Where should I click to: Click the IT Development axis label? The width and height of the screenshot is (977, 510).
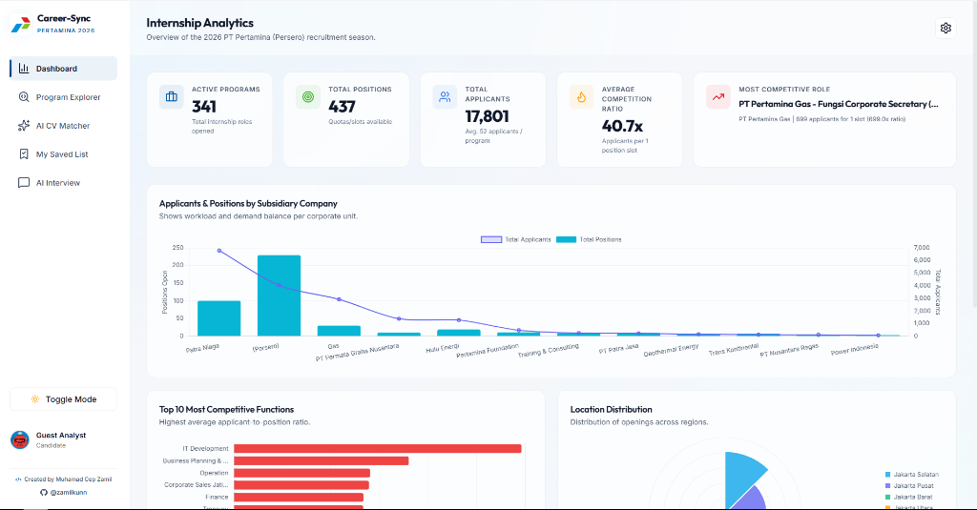pos(206,448)
